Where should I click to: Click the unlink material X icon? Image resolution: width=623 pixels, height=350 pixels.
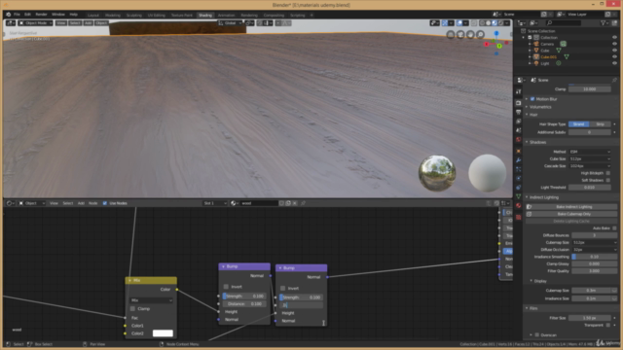point(295,203)
